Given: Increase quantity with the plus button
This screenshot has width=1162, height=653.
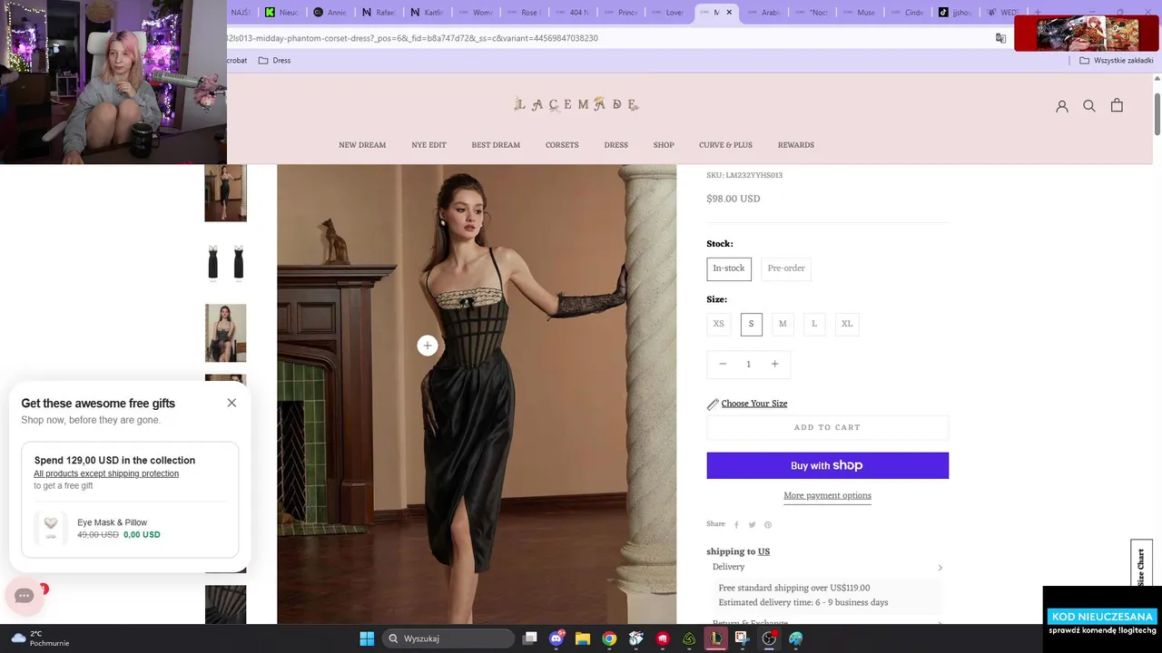Looking at the screenshot, I should (774, 364).
